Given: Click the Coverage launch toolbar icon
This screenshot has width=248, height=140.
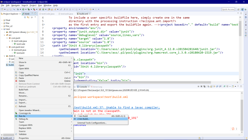Looking at the screenshot, I should 29,9.
